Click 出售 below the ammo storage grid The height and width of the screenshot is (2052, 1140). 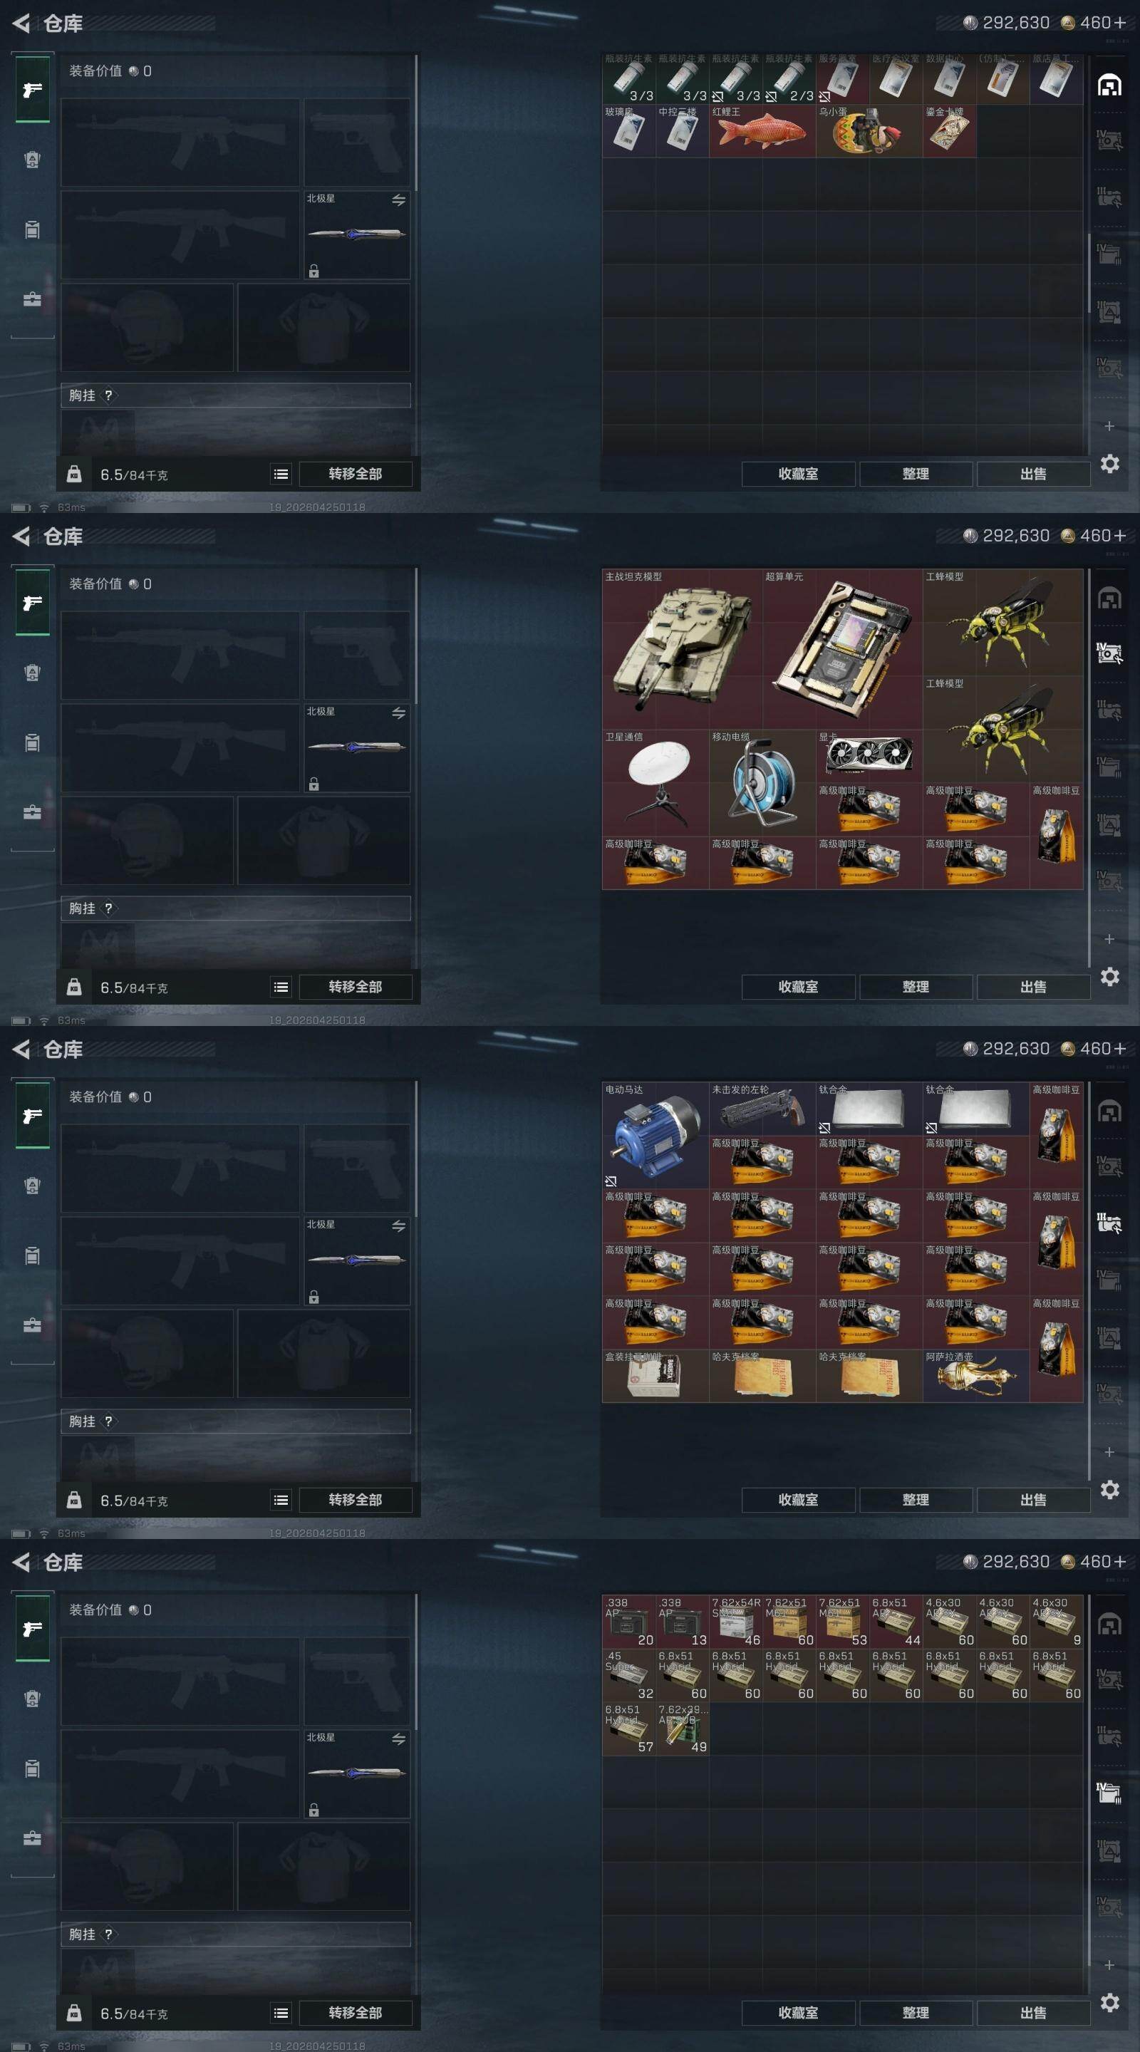click(1033, 2012)
